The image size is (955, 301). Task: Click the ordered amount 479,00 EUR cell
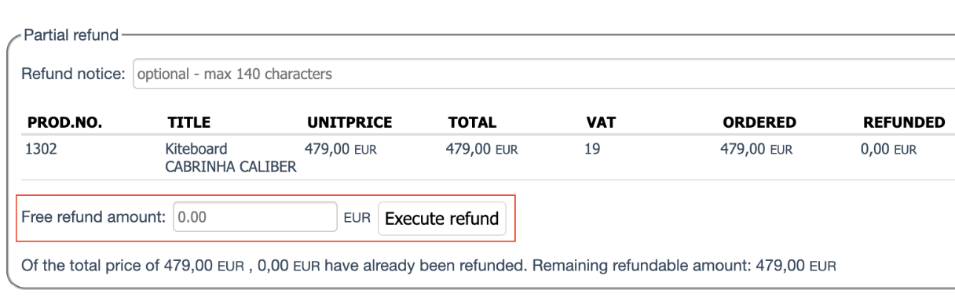756,147
